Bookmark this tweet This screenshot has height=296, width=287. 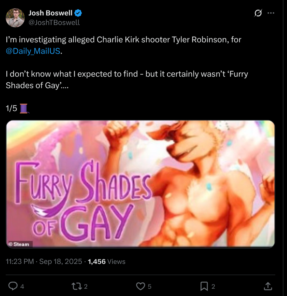click(x=204, y=286)
